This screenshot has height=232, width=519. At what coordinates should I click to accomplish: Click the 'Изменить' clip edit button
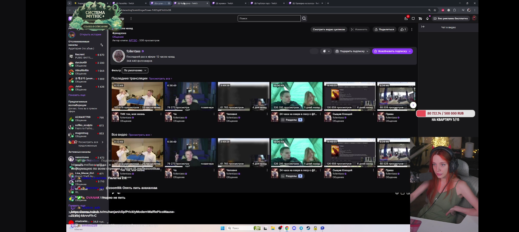tap(359, 29)
